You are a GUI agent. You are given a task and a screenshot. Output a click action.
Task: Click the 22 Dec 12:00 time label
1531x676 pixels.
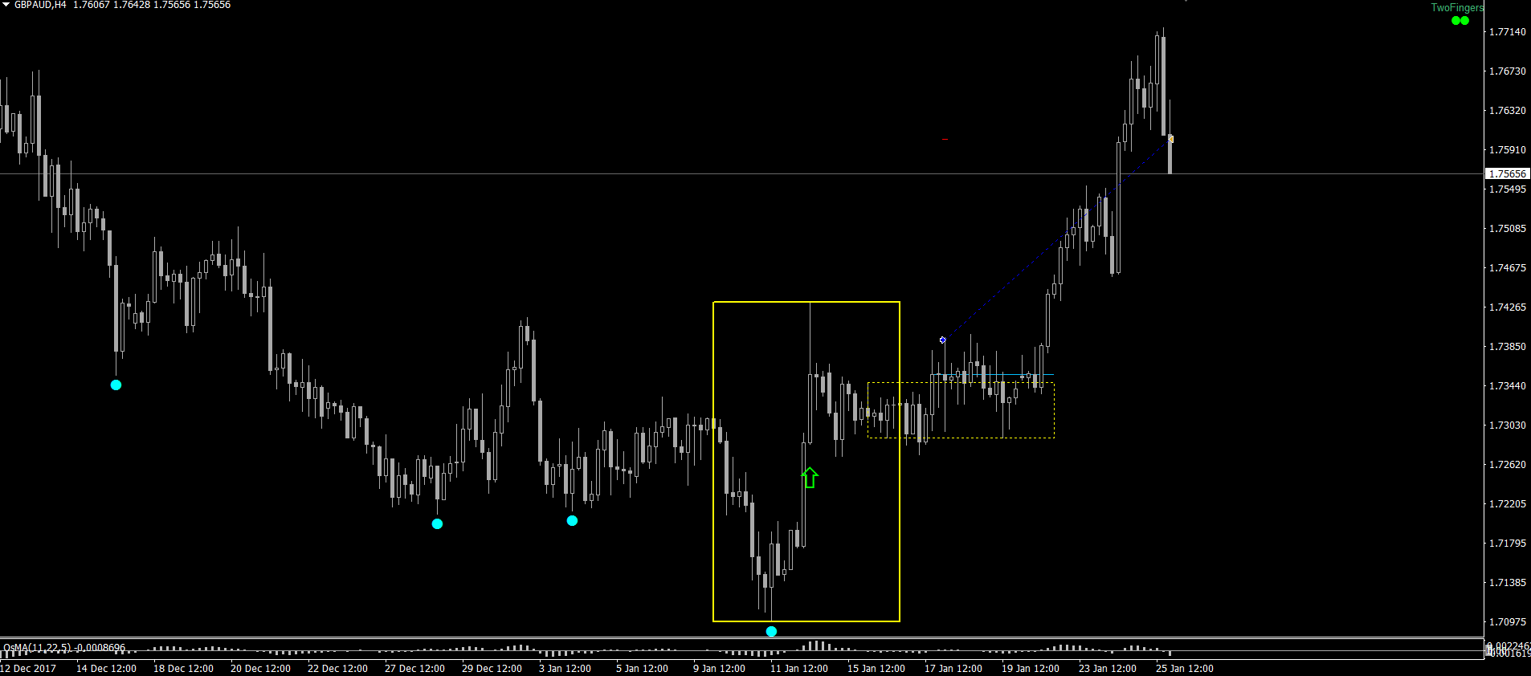coord(337,669)
